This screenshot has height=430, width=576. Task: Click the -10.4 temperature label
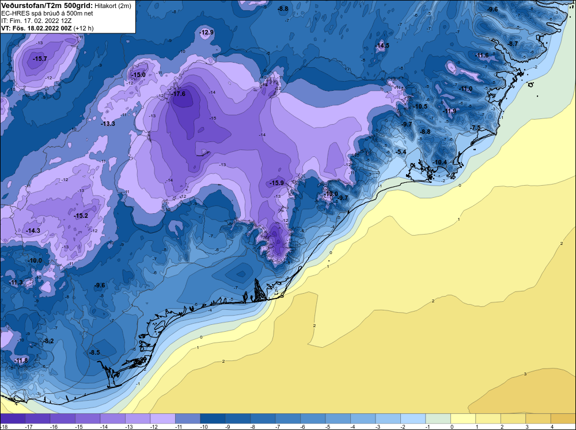point(441,162)
